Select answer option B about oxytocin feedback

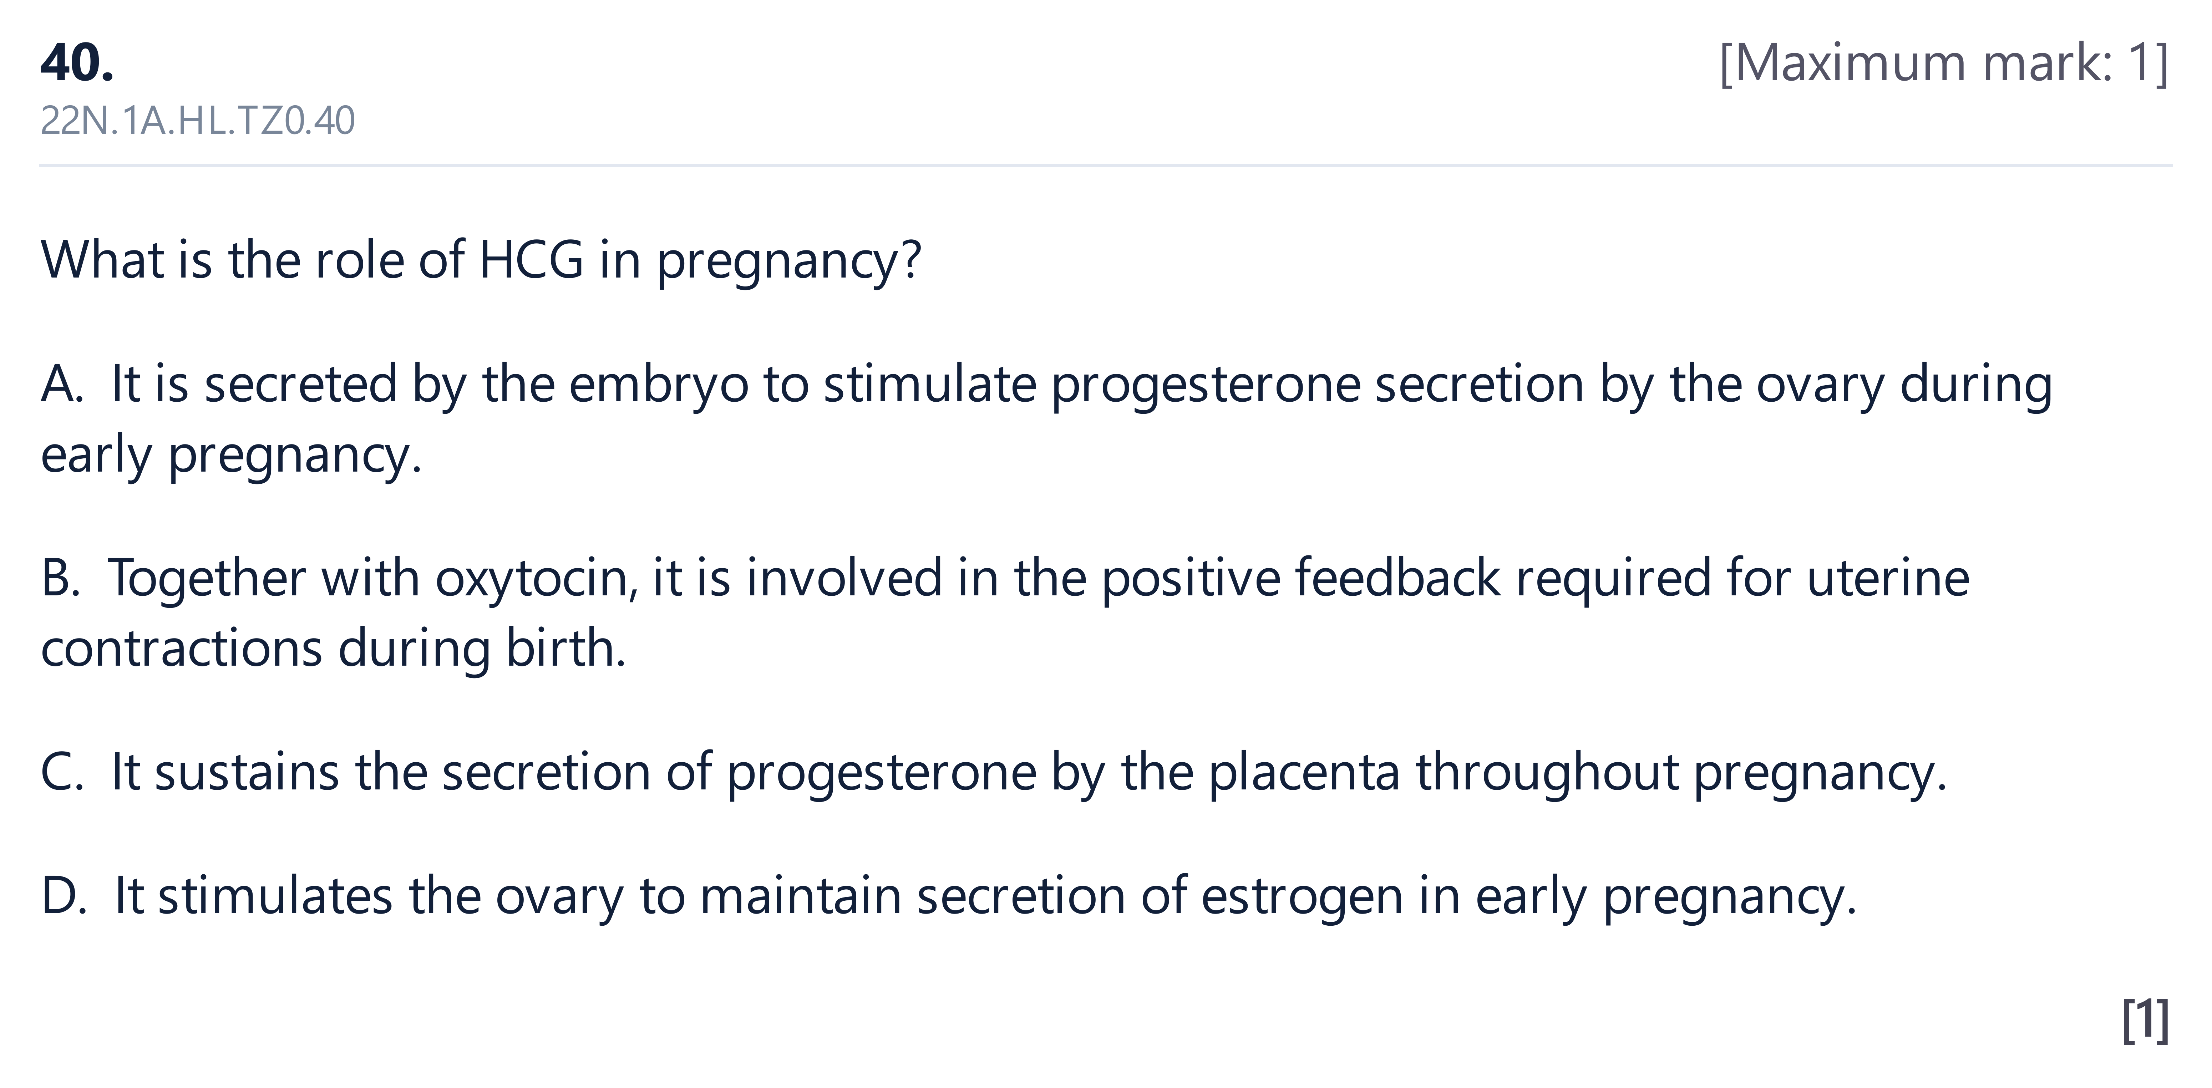[1005, 612]
